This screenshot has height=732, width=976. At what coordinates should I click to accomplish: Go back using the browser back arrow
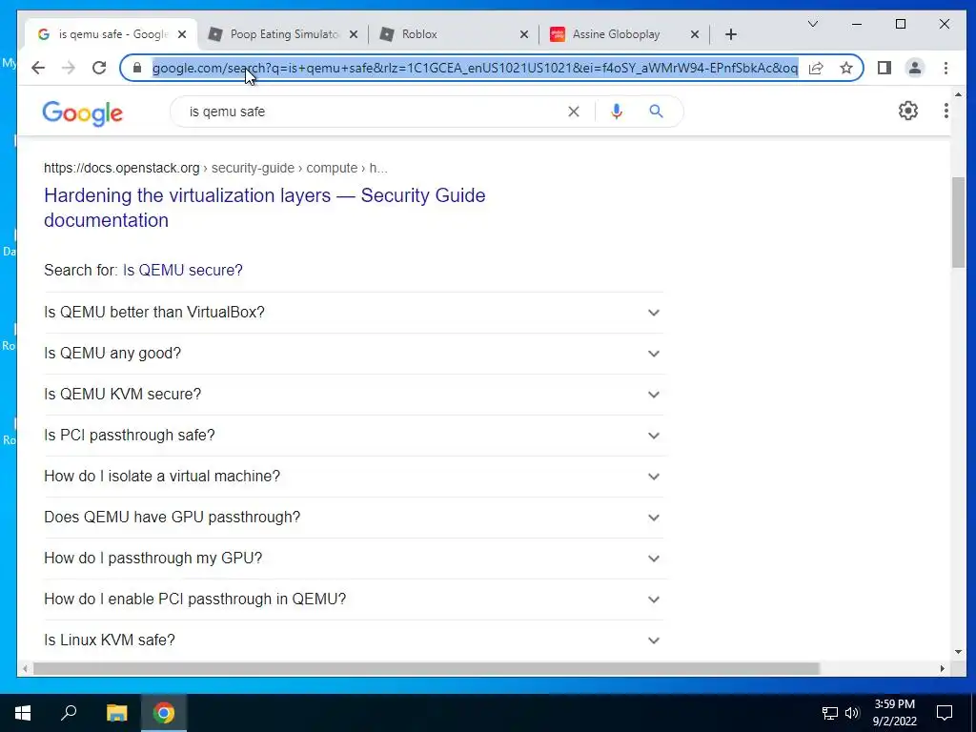38,68
